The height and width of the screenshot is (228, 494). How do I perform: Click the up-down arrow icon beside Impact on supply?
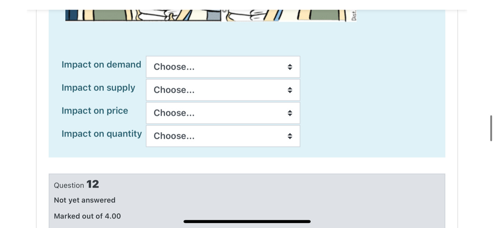[x=289, y=90]
